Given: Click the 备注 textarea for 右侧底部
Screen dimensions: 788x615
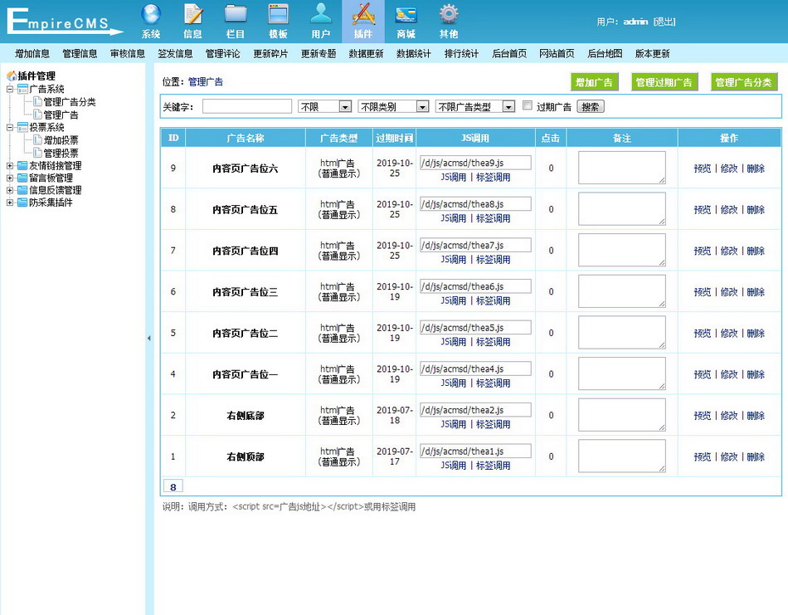Looking at the screenshot, I should pos(621,415).
